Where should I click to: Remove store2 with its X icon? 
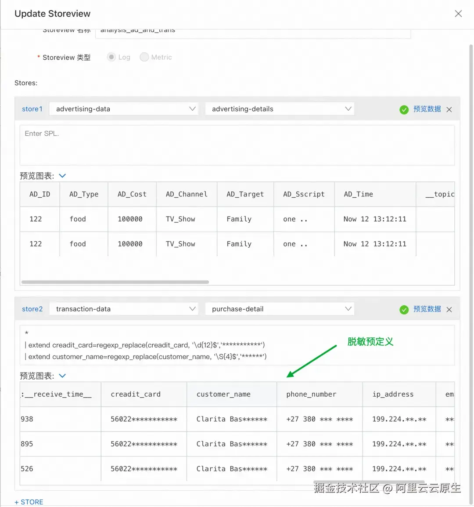(x=449, y=309)
